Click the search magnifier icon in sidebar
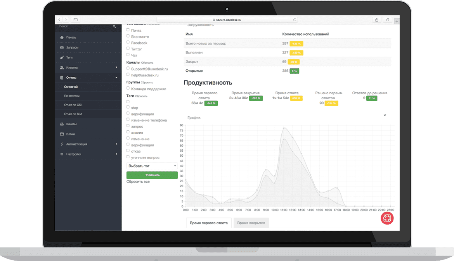 pyautogui.click(x=114, y=26)
